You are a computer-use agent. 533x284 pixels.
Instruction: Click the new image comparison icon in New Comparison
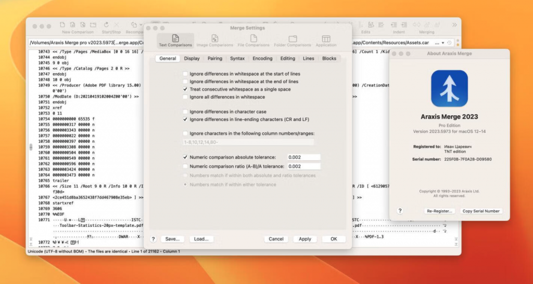83,25
